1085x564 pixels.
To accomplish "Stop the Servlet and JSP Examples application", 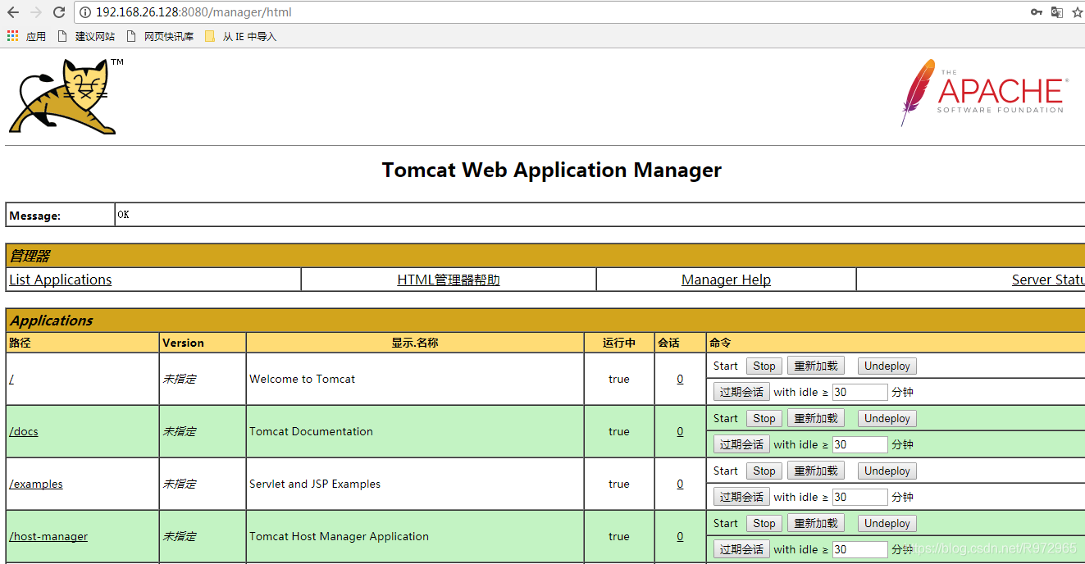I will click(x=764, y=471).
